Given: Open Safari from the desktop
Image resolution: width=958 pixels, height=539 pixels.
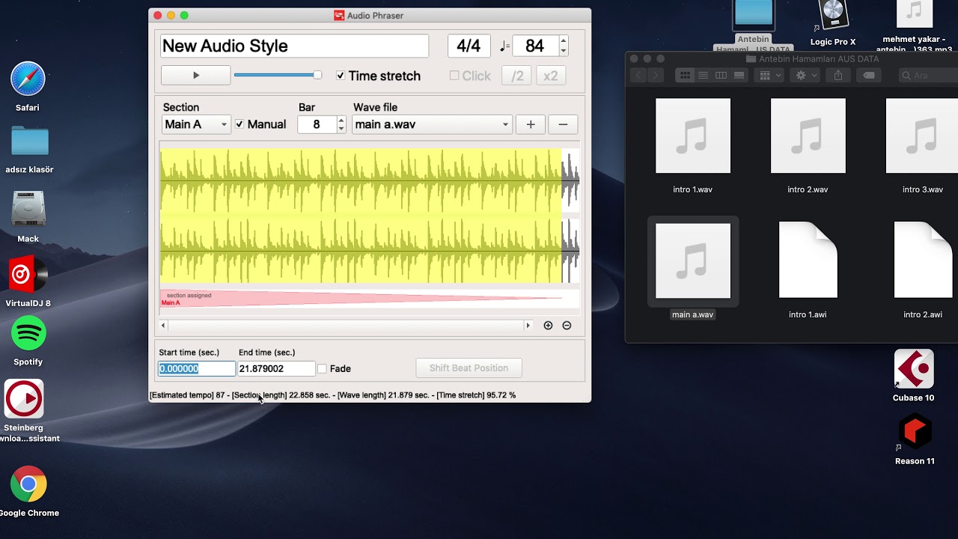Looking at the screenshot, I should (x=28, y=79).
